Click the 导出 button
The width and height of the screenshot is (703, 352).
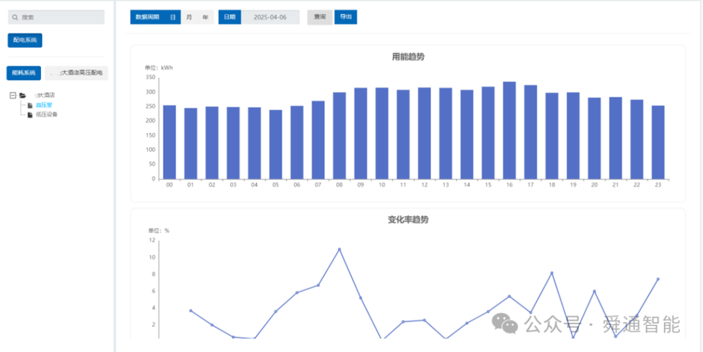346,17
